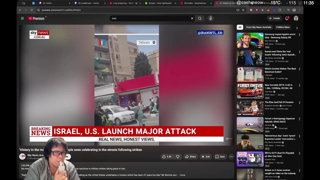Screen dimensions: 320x180
Task: Open the Sky News Australia channel link under Momentous day
Action: 273,142
